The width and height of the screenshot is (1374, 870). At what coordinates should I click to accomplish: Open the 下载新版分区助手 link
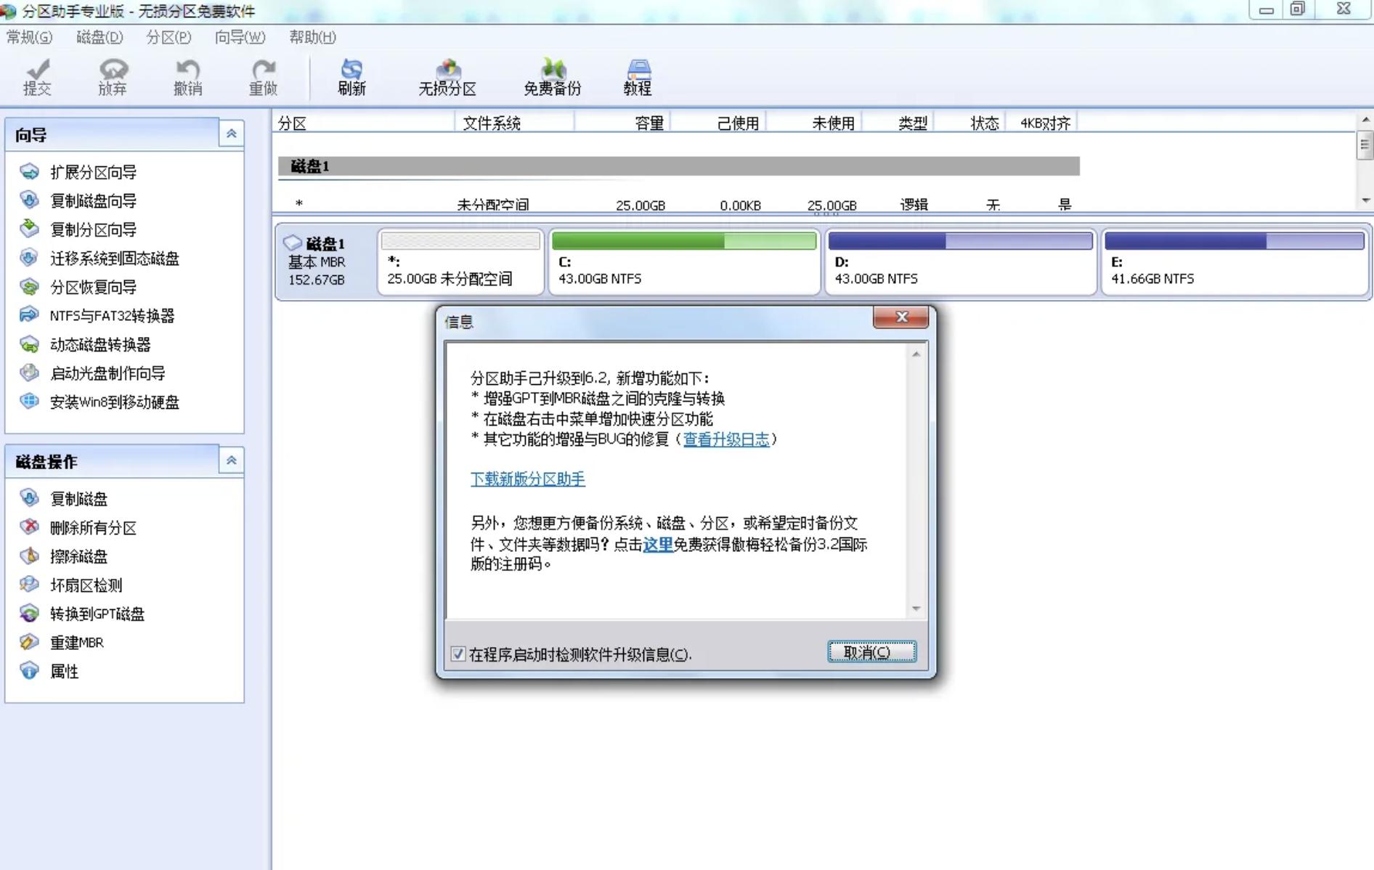coord(527,479)
